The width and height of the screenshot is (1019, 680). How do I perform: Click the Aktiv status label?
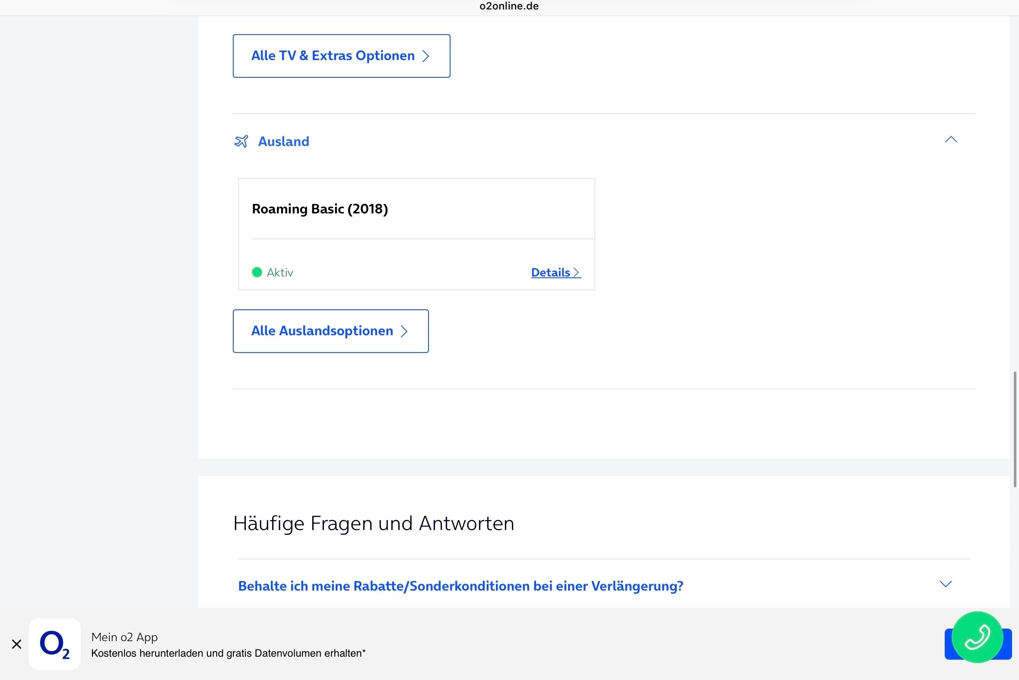280,272
